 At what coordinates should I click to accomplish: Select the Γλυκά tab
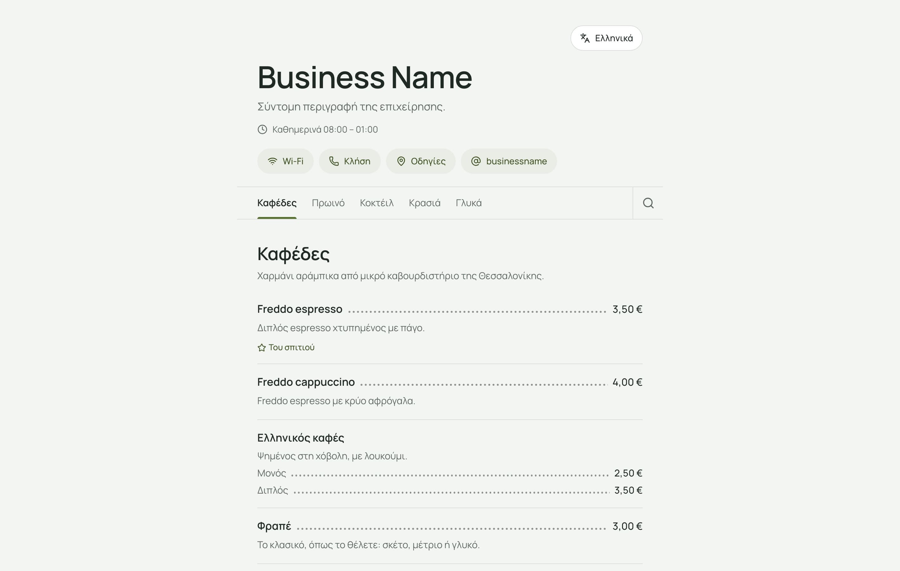[469, 203]
